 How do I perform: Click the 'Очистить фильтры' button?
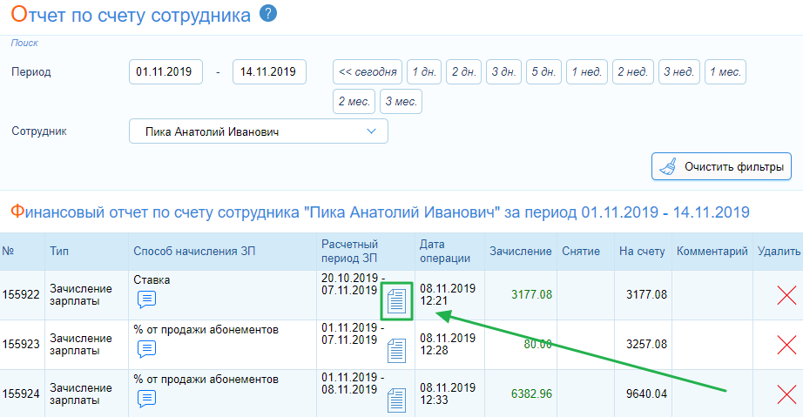point(722,166)
